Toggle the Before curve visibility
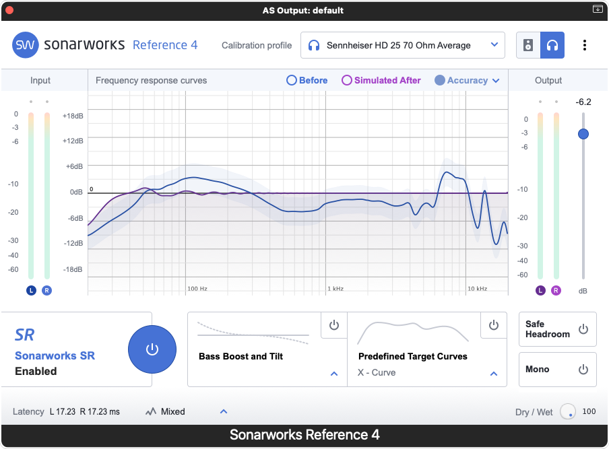 (307, 80)
